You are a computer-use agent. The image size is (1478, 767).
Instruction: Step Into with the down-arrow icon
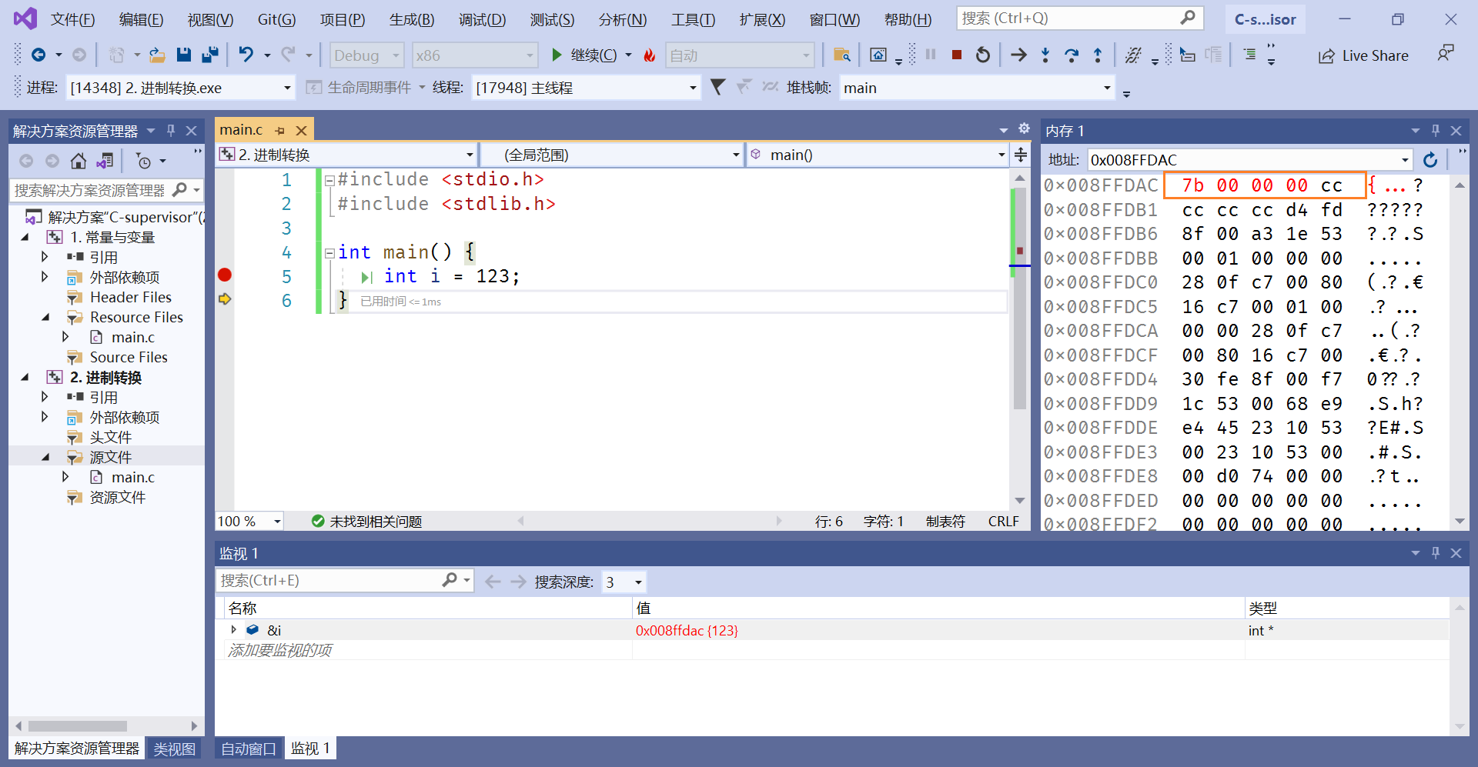pyautogui.click(x=1045, y=55)
